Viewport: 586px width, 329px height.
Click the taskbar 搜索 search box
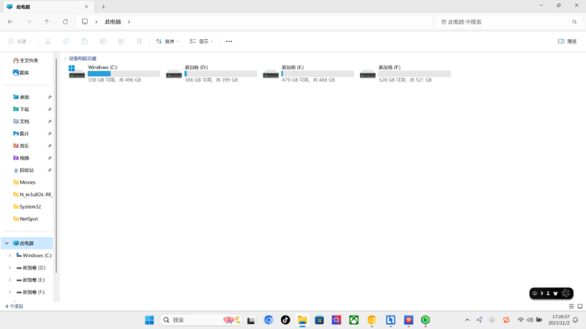(201, 320)
